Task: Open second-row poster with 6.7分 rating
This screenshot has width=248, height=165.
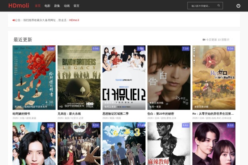Action: click(79, 144)
